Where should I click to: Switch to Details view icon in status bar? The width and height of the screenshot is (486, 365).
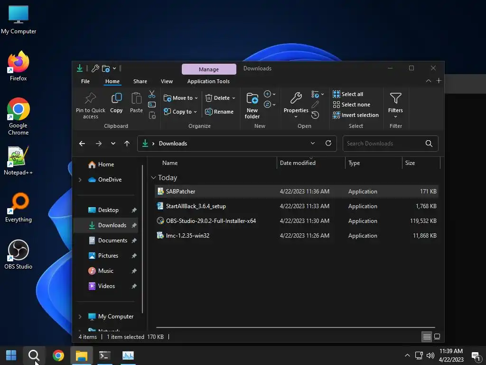click(427, 337)
